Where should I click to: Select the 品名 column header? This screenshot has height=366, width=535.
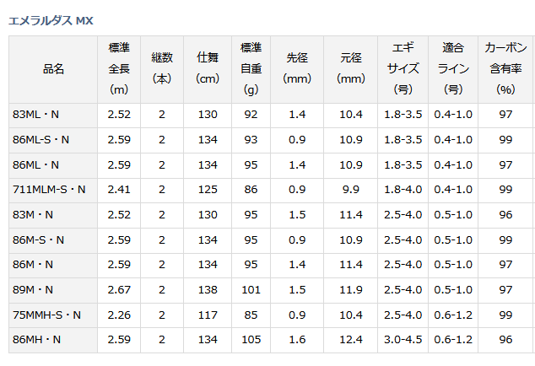pyautogui.click(x=53, y=69)
